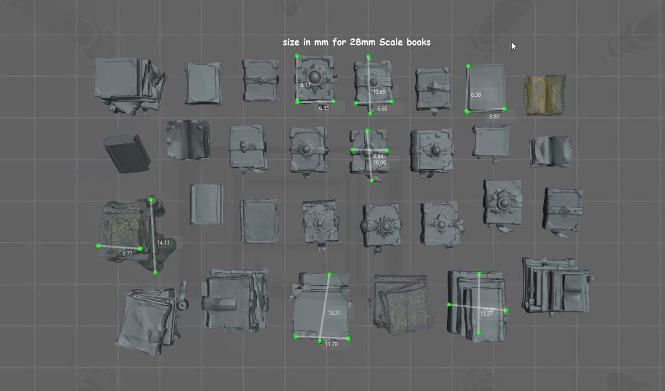Click the 6.65 width measurement label

382,108
